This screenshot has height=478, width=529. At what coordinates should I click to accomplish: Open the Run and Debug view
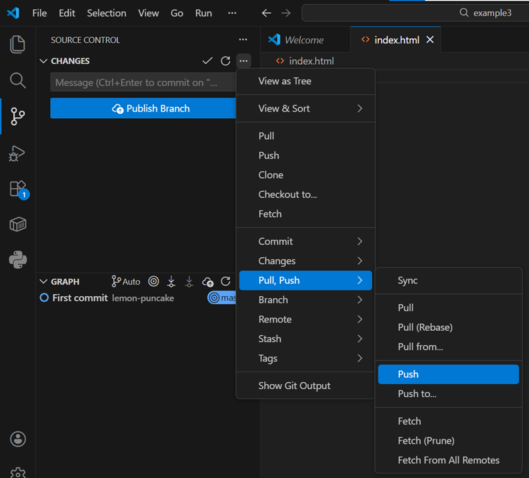coord(18,153)
